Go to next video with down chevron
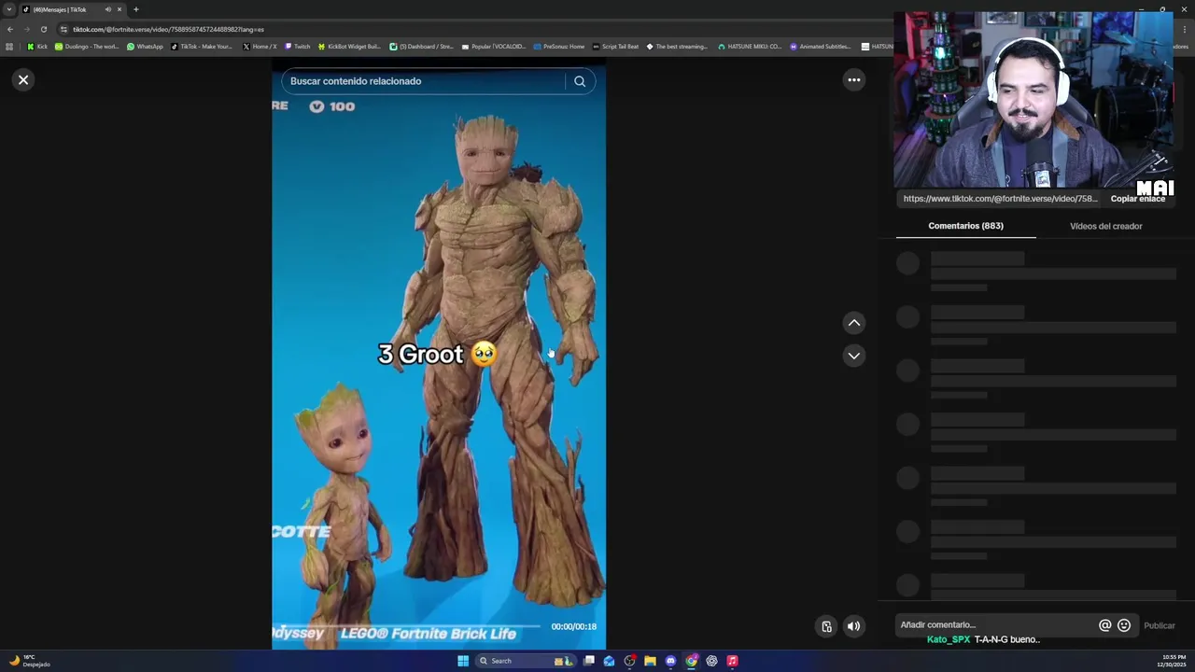 (853, 356)
